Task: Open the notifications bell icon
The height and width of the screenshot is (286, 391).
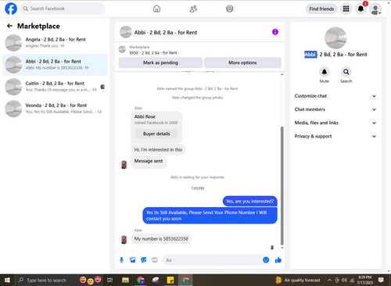Action: point(361,9)
